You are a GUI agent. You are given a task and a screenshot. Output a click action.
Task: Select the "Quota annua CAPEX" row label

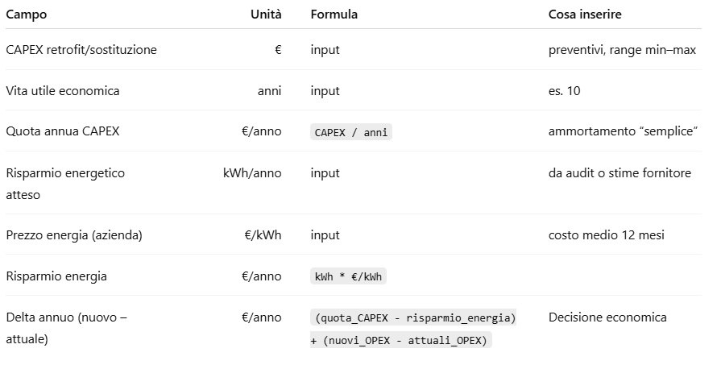pyautogui.click(x=63, y=131)
